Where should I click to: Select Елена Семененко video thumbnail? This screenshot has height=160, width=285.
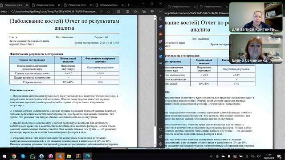[x=256, y=48]
